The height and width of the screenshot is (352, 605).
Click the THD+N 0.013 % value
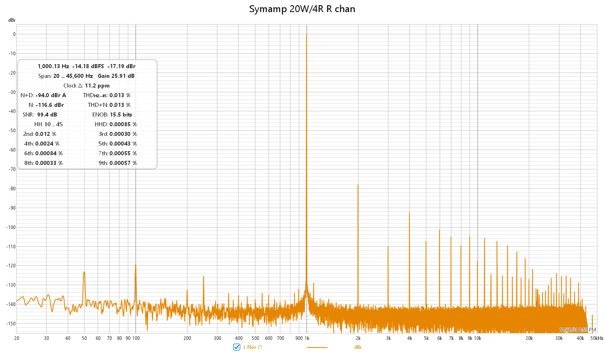[x=120, y=105]
